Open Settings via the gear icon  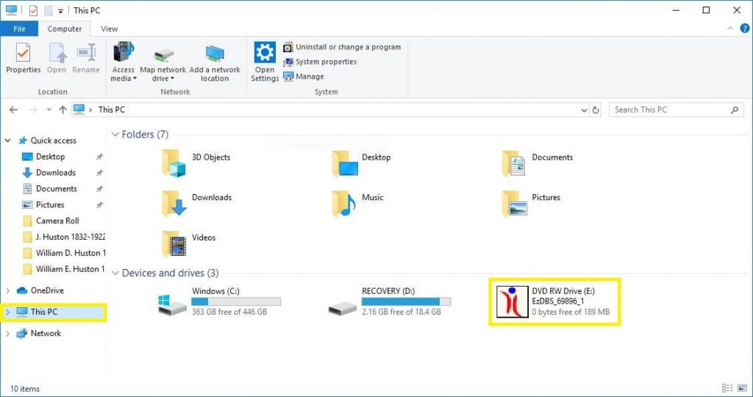[x=265, y=62]
